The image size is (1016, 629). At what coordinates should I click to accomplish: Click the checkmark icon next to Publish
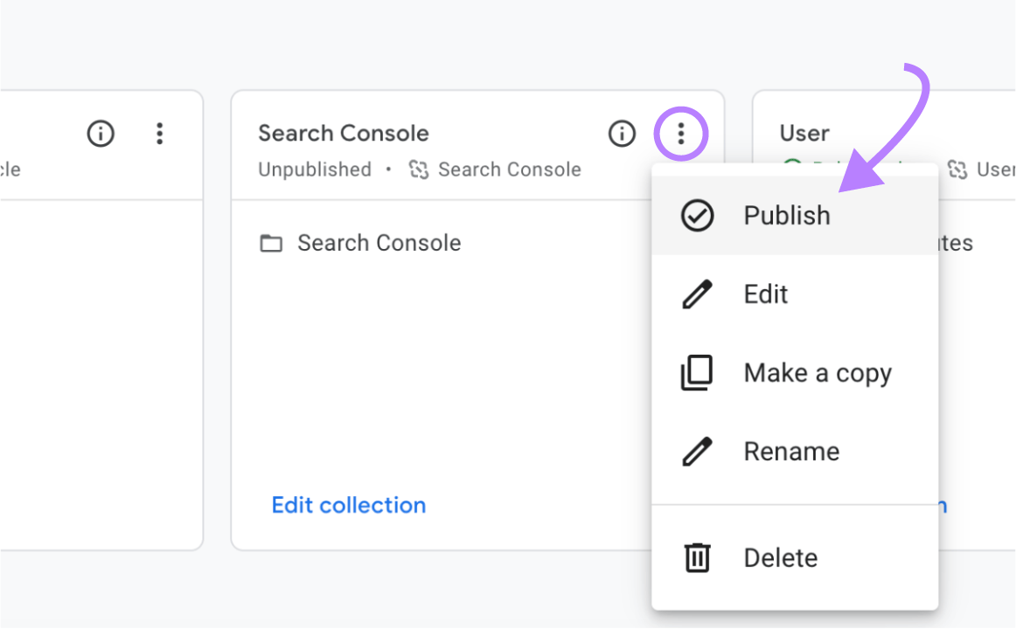697,215
